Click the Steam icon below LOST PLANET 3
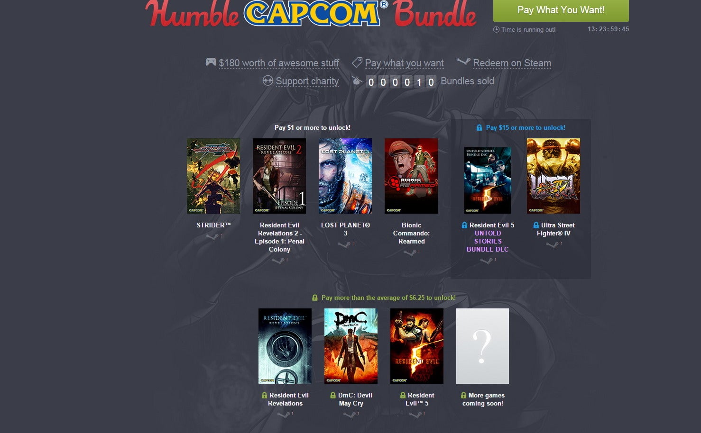Viewport: 701px width, 433px height. coord(344,244)
